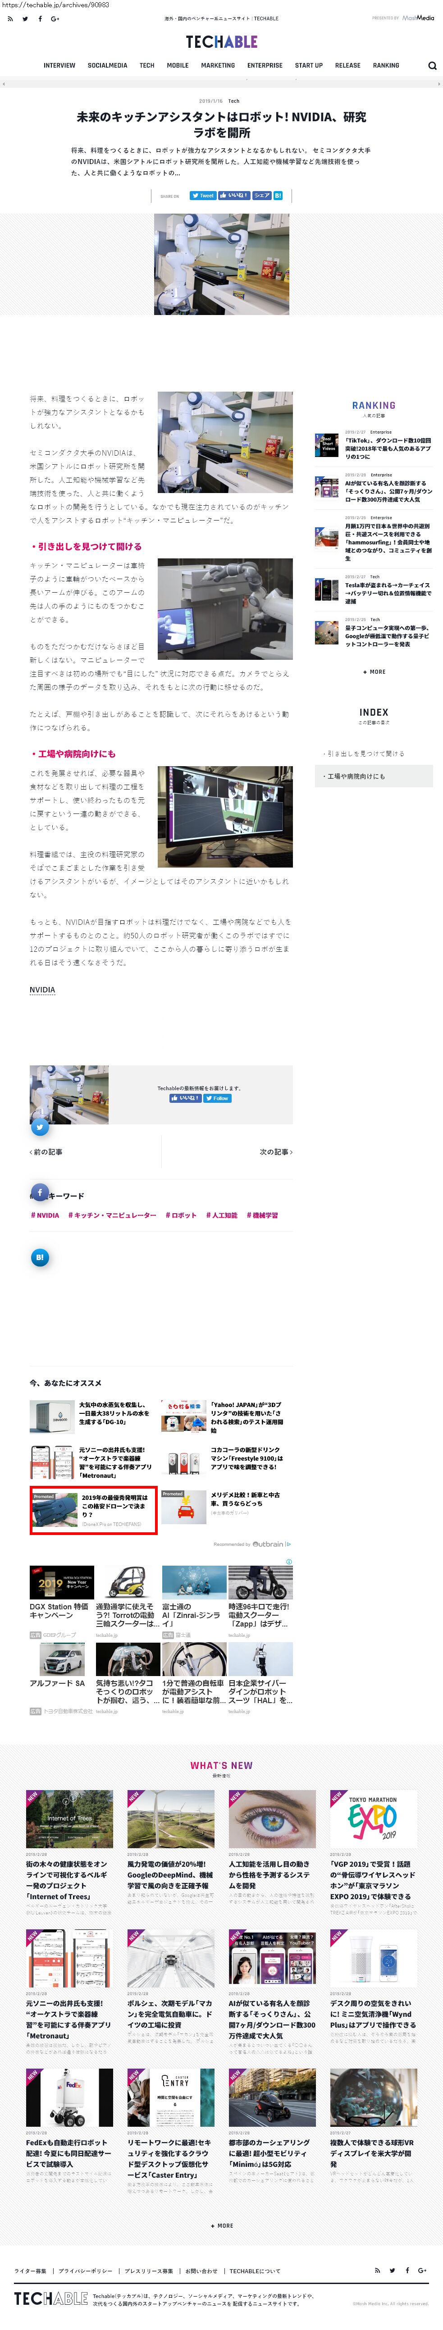Open the START UP menu item
443x2330 pixels.
(308, 65)
